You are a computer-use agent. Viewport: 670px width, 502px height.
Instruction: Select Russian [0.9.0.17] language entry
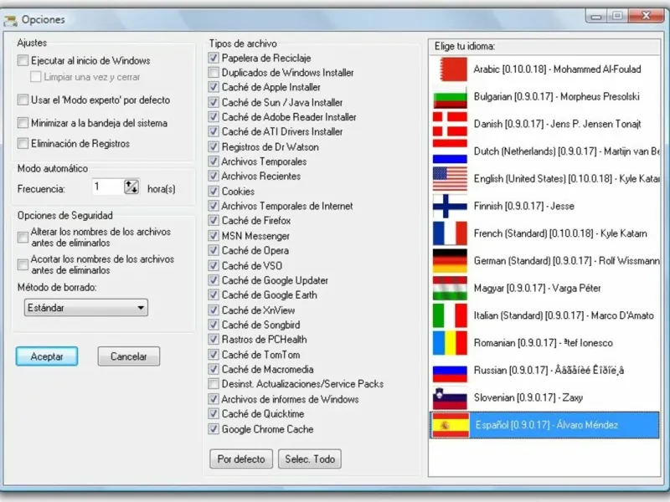click(x=544, y=370)
